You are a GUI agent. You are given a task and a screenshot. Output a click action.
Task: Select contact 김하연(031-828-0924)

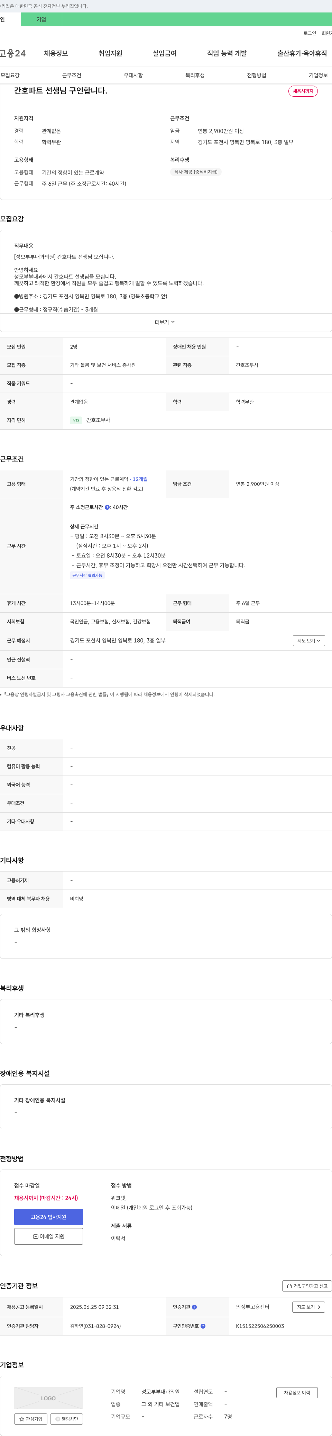pyautogui.click(x=95, y=1326)
